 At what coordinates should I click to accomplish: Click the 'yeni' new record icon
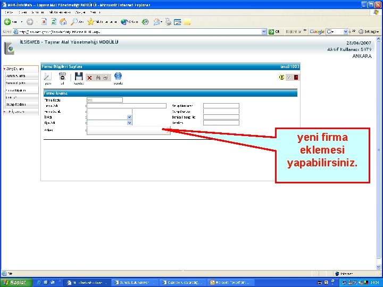pos(48,77)
